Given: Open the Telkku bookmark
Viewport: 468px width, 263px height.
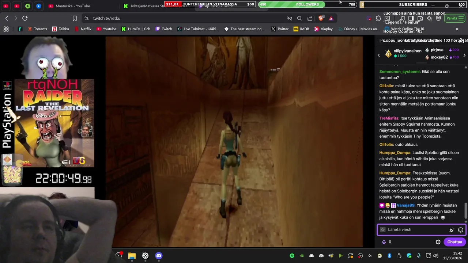Looking at the screenshot, I should [61, 29].
